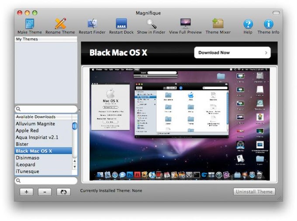Select the iTunesque theme
This screenshot has width=297, height=221.
(x=43, y=171)
